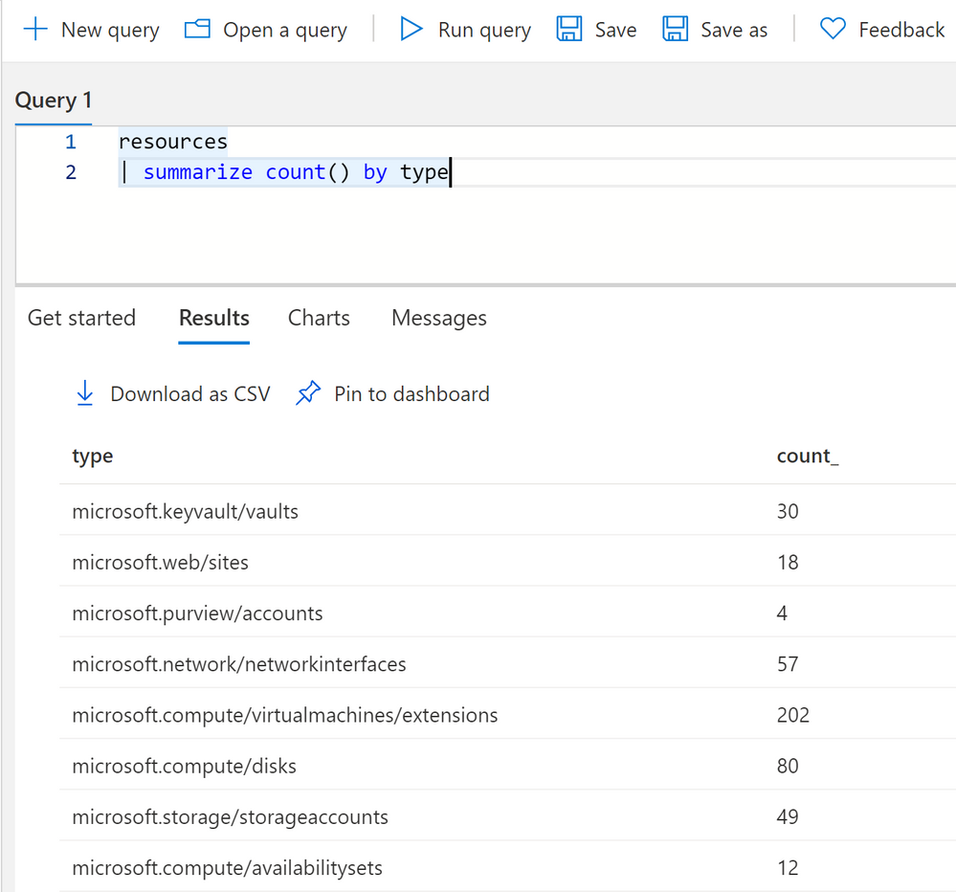Switch to the Messages tab
This screenshot has height=892, width=956.
point(439,319)
